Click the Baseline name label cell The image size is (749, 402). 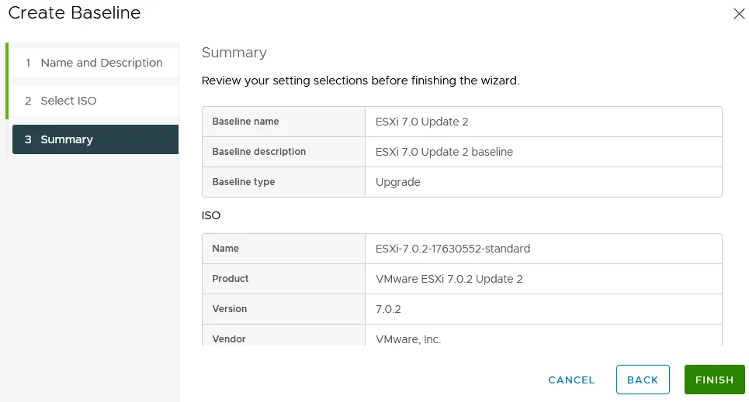point(245,122)
